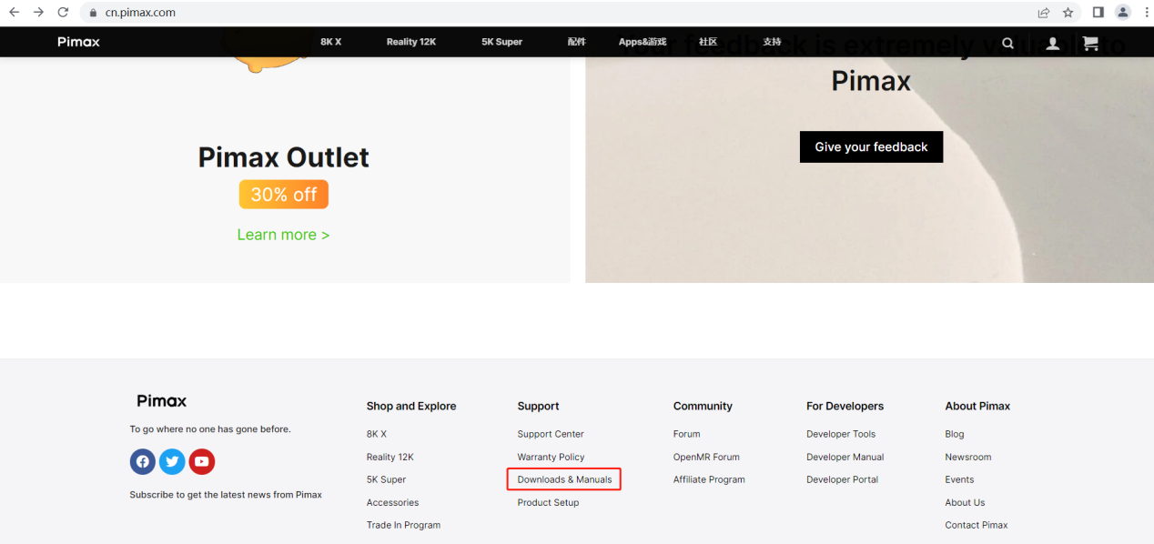
Task: Click the share page icon in address bar
Action: [x=1044, y=13]
